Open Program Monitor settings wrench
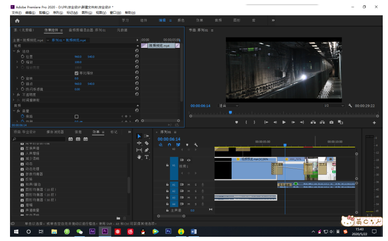 pyautogui.click(x=350, y=106)
